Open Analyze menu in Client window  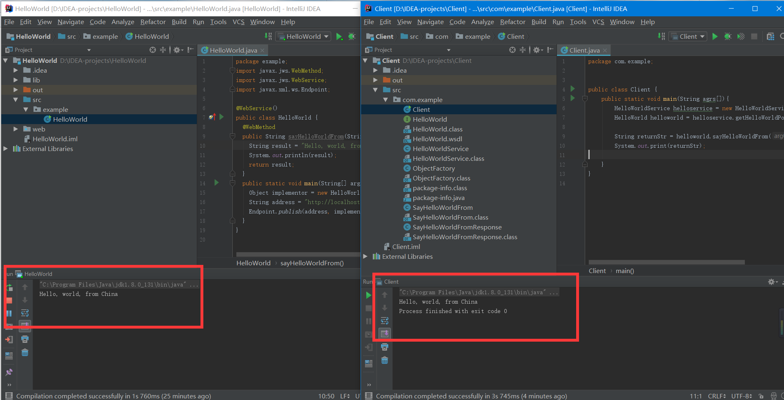coord(482,22)
